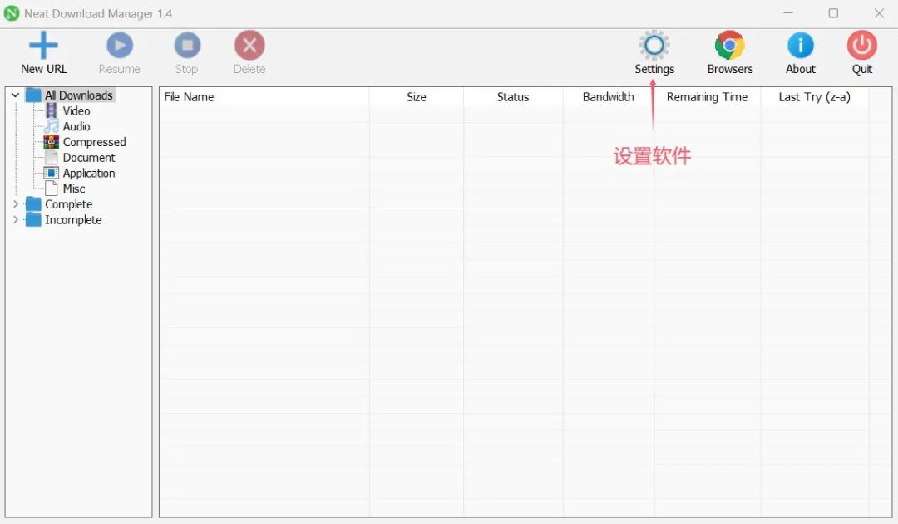Maximize the Neat Download Manager window

(x=833, y=13)
